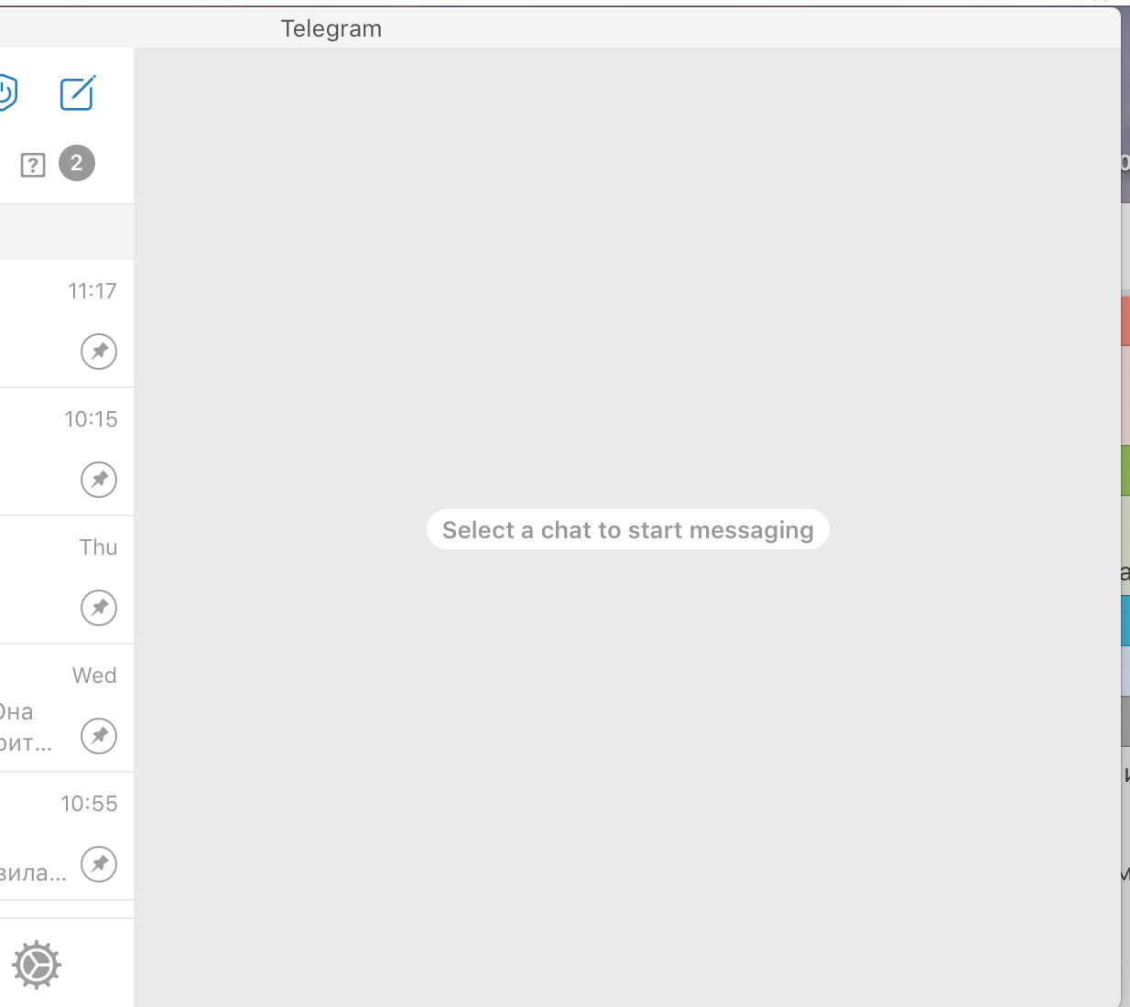The width and height of the screenshot is (1130, 1007).
Task: Click the pin icon in the 11:17 chat
Action: (99, 352)
